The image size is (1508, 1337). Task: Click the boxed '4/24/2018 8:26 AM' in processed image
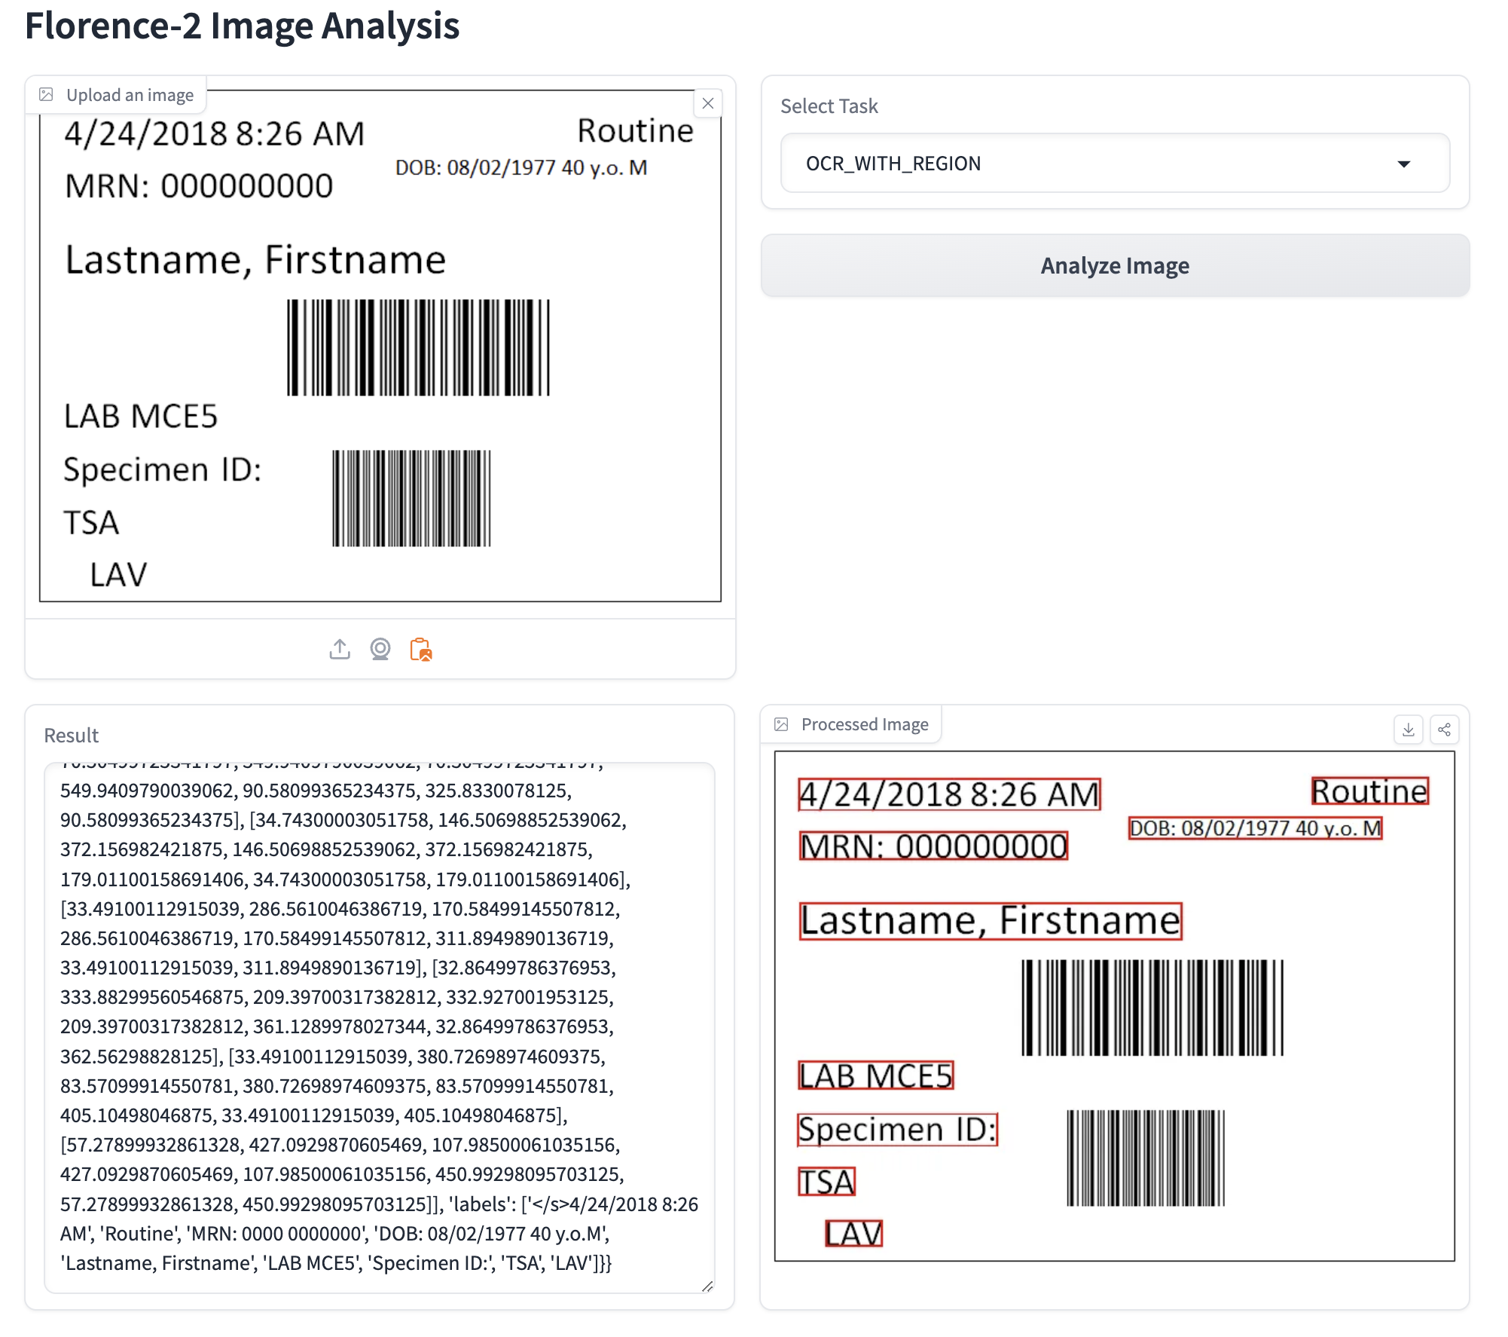[x=950, y=795]
